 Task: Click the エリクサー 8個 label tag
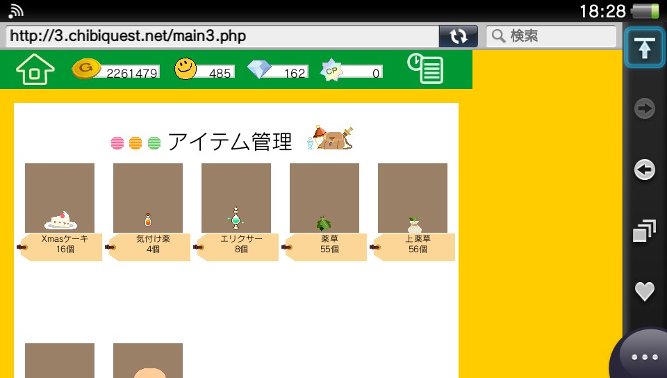tap(238, 247)
